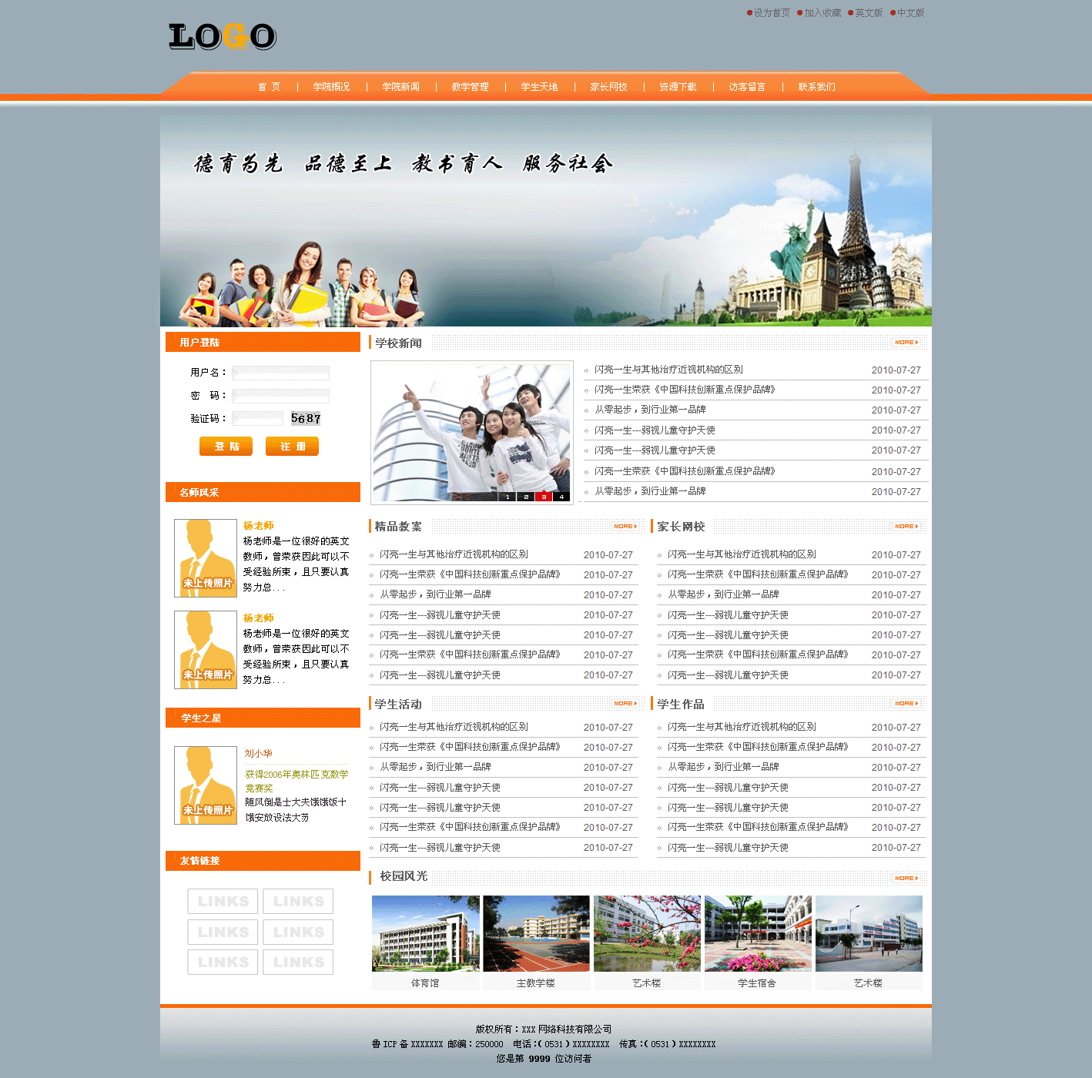
Task: Switch slideshow to slide 1
Action: coord(507,497)
